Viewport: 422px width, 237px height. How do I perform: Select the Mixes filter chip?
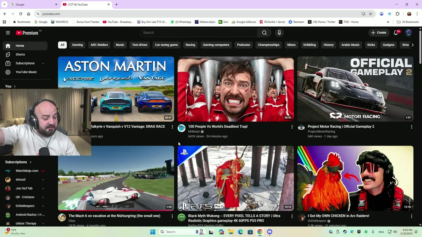pyautogui.click(x=291, y=45)
